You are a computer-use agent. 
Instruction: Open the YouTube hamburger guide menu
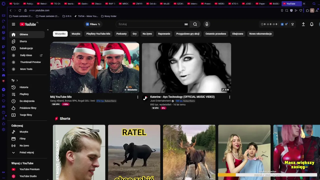[x=13, y=24]
